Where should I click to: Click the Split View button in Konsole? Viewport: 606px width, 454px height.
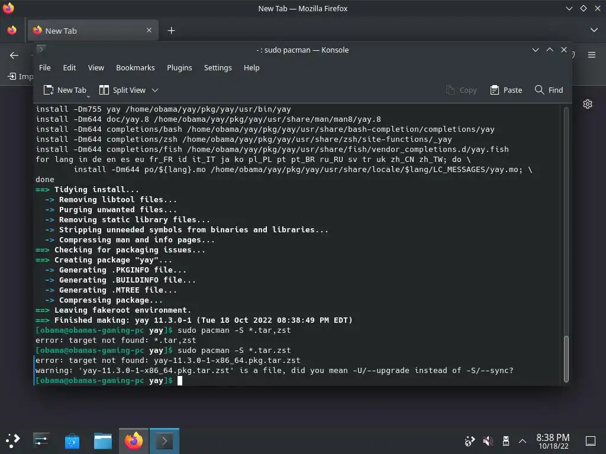point(123,90)
